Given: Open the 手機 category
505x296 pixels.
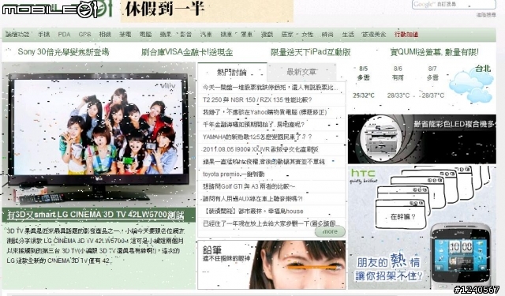Looking at the screenshot, I should (44, 34).
